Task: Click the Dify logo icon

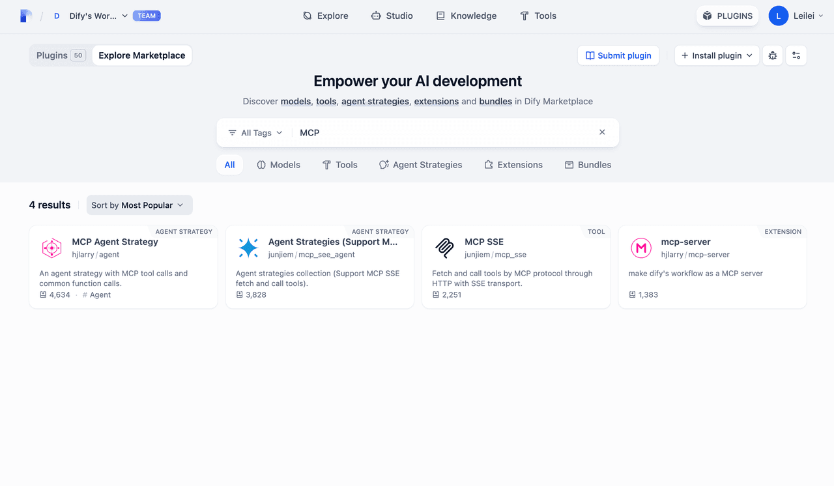Action: [26, 16]
